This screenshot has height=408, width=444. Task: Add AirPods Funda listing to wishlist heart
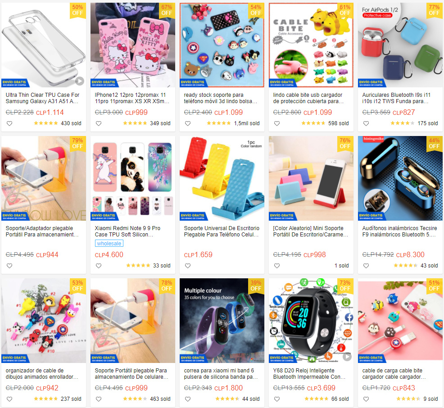tap(366, 123)
